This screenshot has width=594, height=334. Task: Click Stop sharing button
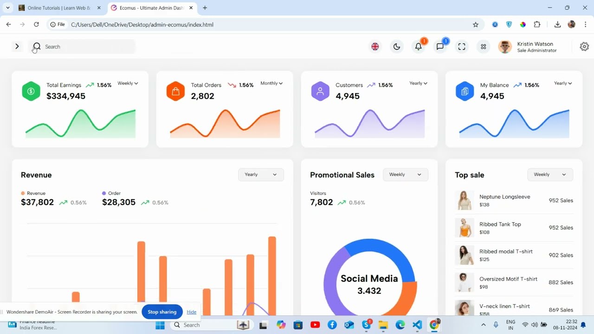click(162, 312)
